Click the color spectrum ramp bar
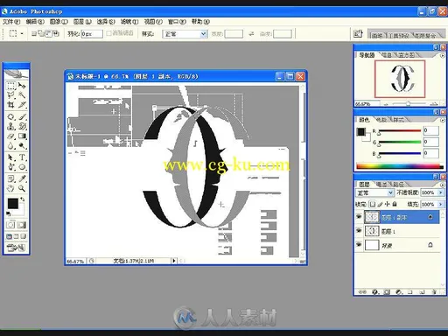Viewport: 448px width, 336px height. click(400, 166)
